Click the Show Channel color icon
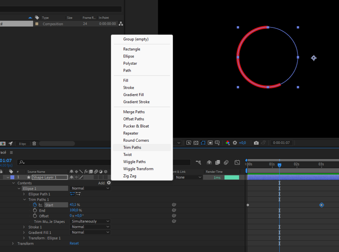The width and height of the screenshot is (339, 252). point(228,143)
